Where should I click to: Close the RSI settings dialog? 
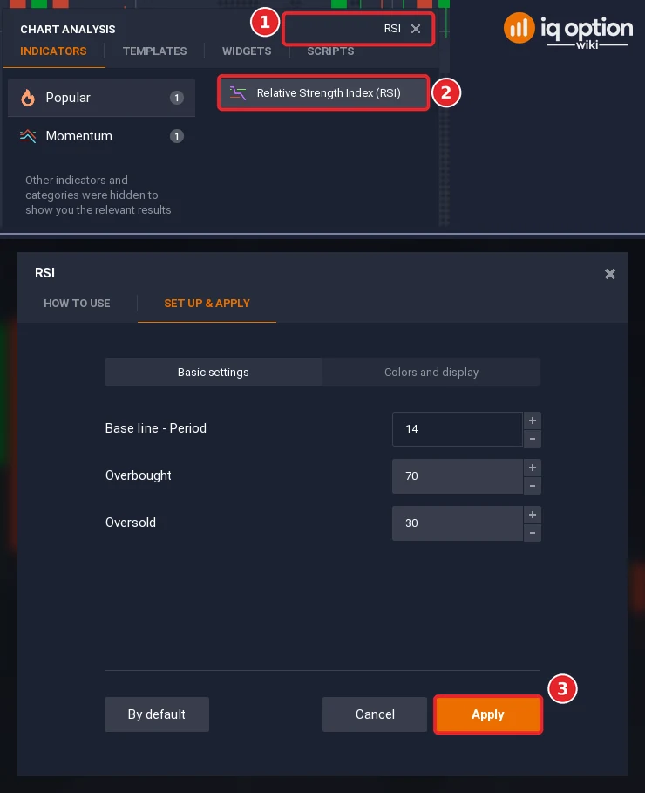(610, 274)
